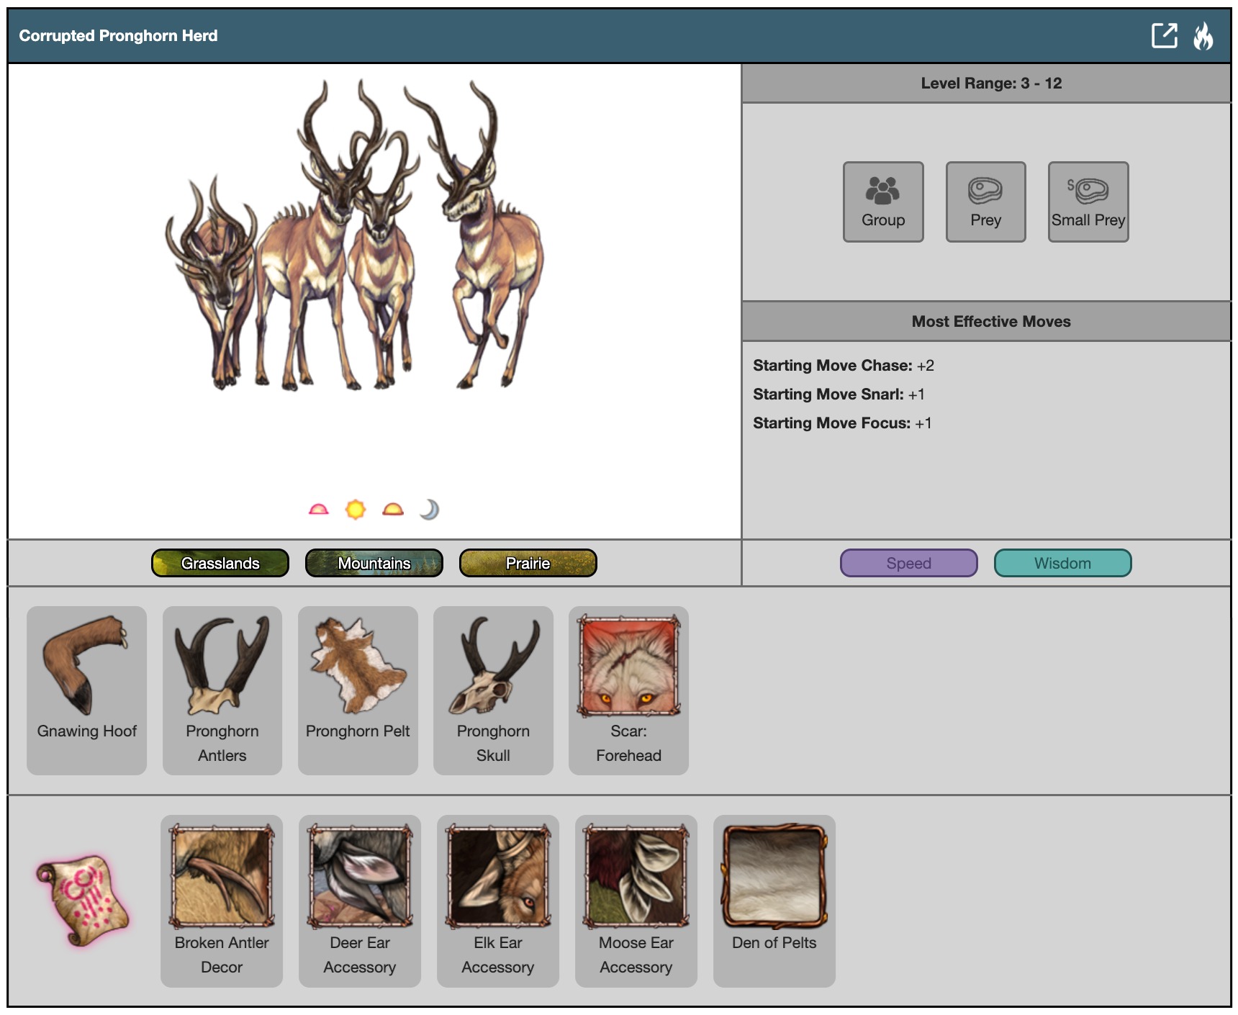1238x1015 pixels.
Task: View the Pronghorn Antlers item
Action: click(222, 690)
